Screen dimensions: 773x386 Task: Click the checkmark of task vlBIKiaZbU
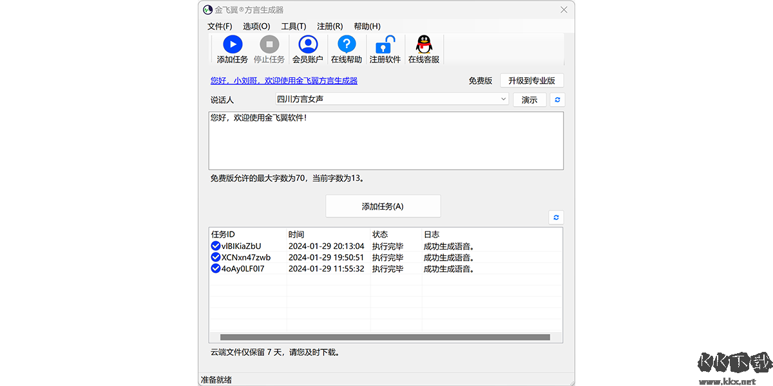point(216,246)
